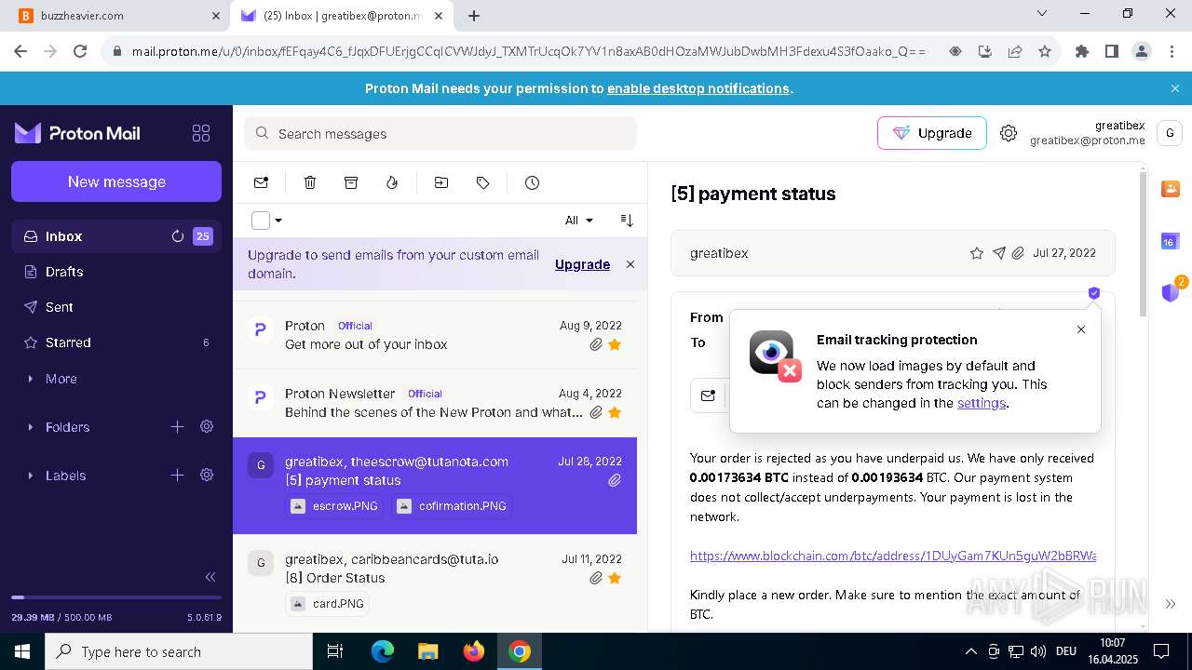Add a new folder with plus

point(177,427)
